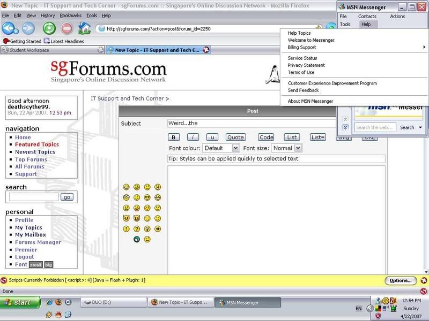Click the Windows Start button

20,302
